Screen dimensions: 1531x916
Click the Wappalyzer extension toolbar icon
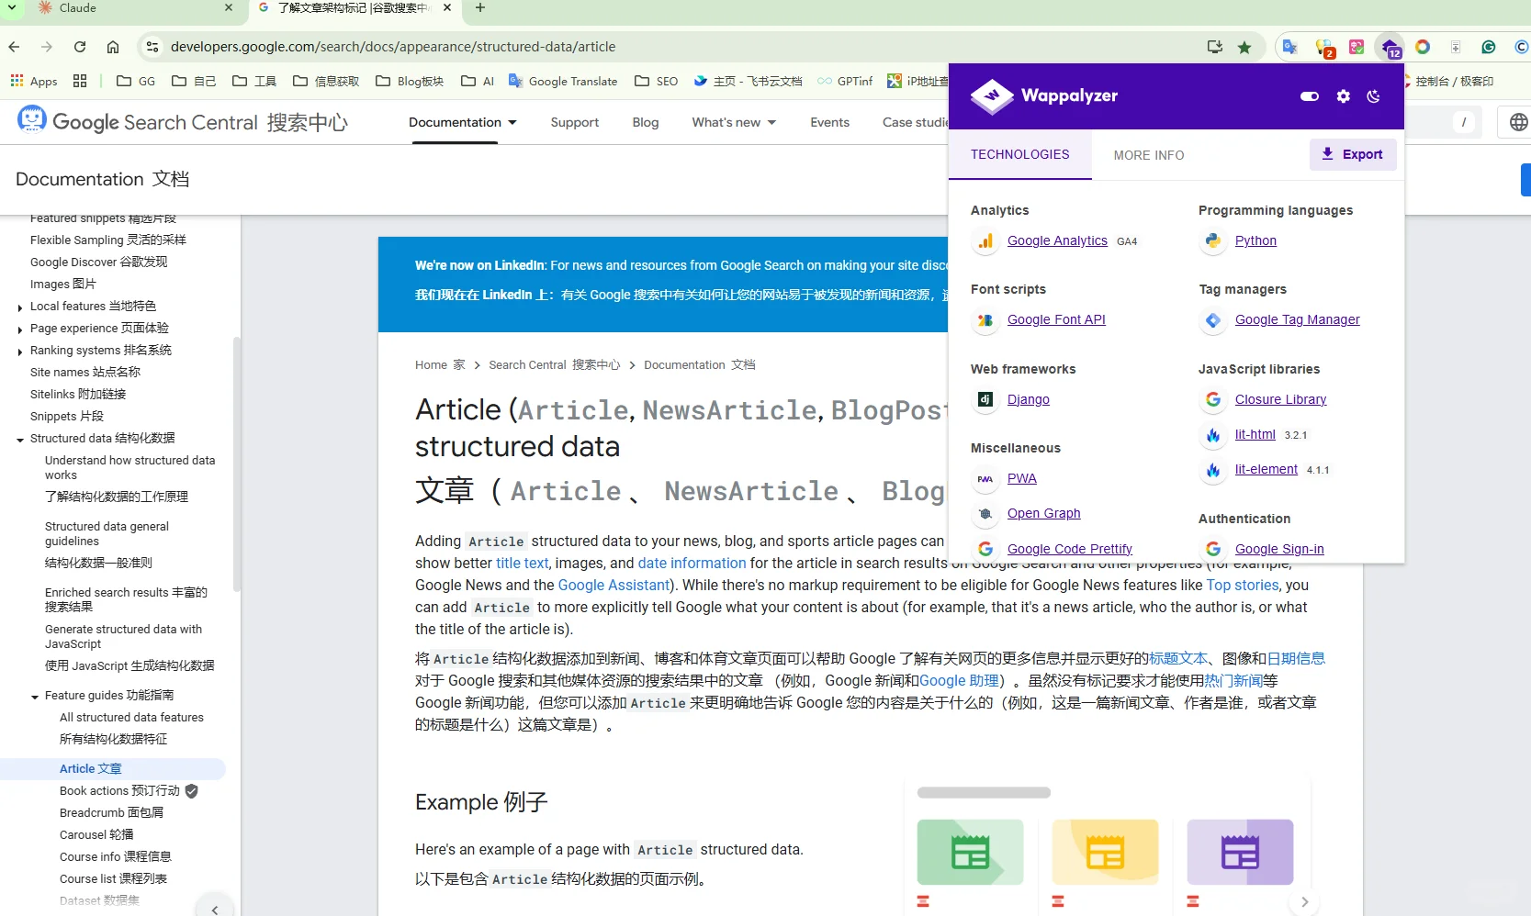pyautogui.click(x=1390, y=47)
